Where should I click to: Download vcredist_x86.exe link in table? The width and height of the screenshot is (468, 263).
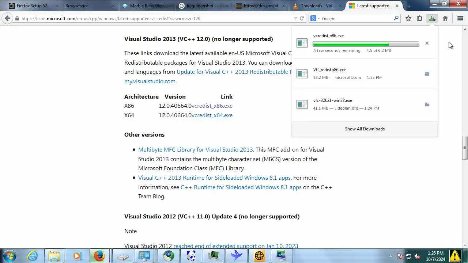(212, 106)
